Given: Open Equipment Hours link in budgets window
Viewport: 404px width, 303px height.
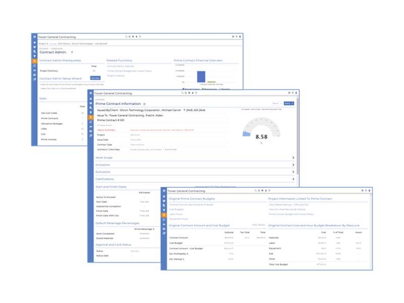Looking at the screenshot, I should [x=179, y=219].
